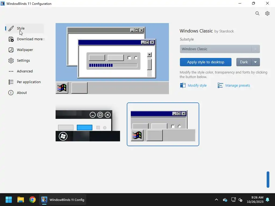Open Download more styles section
The width and height of the screenshot is (275, 206).
click(24, 39)
